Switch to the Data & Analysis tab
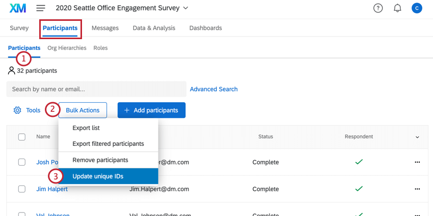 (154, 28)
